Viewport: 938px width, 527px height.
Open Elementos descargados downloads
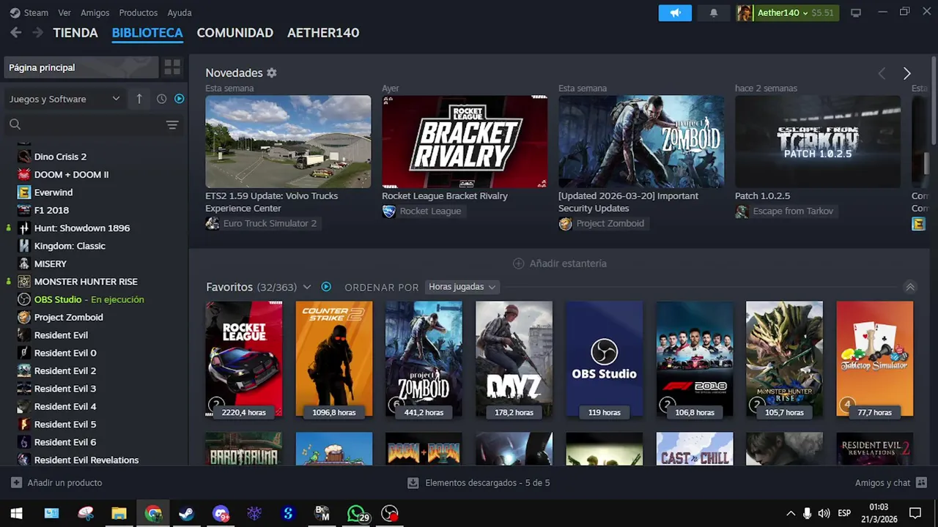tap(479, 483)
